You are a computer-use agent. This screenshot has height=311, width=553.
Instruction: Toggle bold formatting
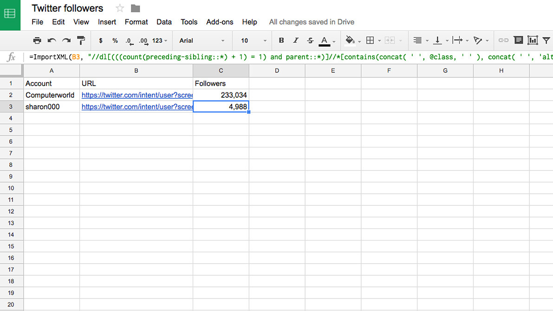[281, 41]
